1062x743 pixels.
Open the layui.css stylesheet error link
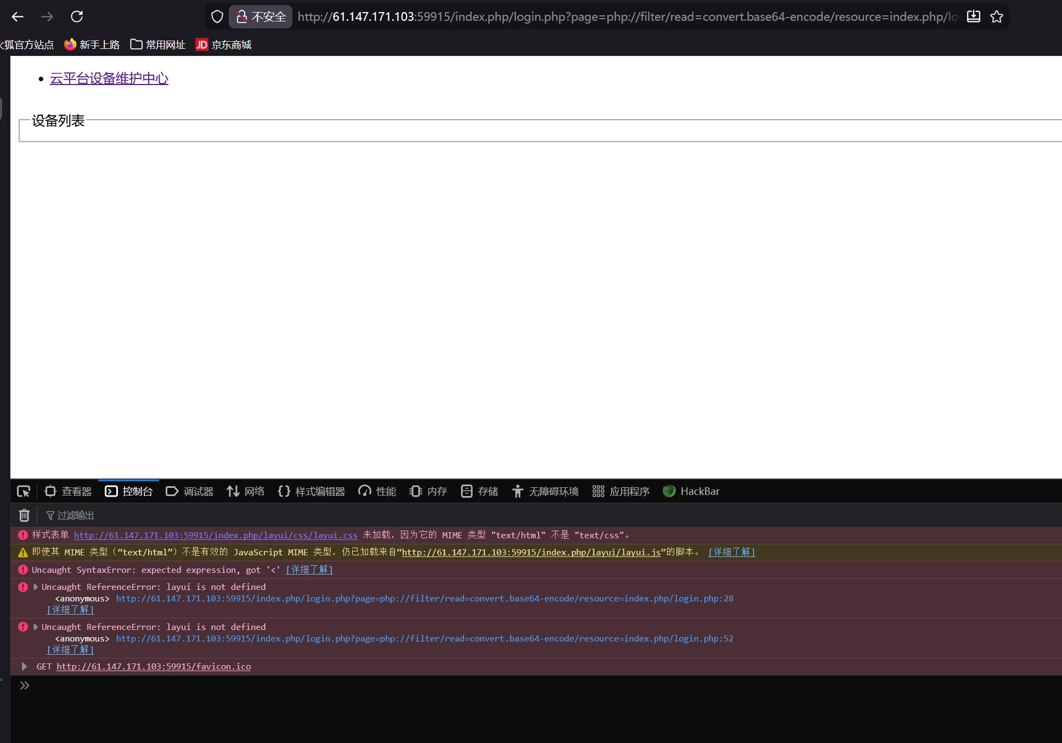tap(216, 535)
